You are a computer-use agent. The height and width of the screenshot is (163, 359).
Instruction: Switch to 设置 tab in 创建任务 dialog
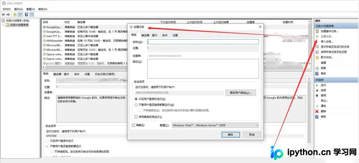point(175,35)
